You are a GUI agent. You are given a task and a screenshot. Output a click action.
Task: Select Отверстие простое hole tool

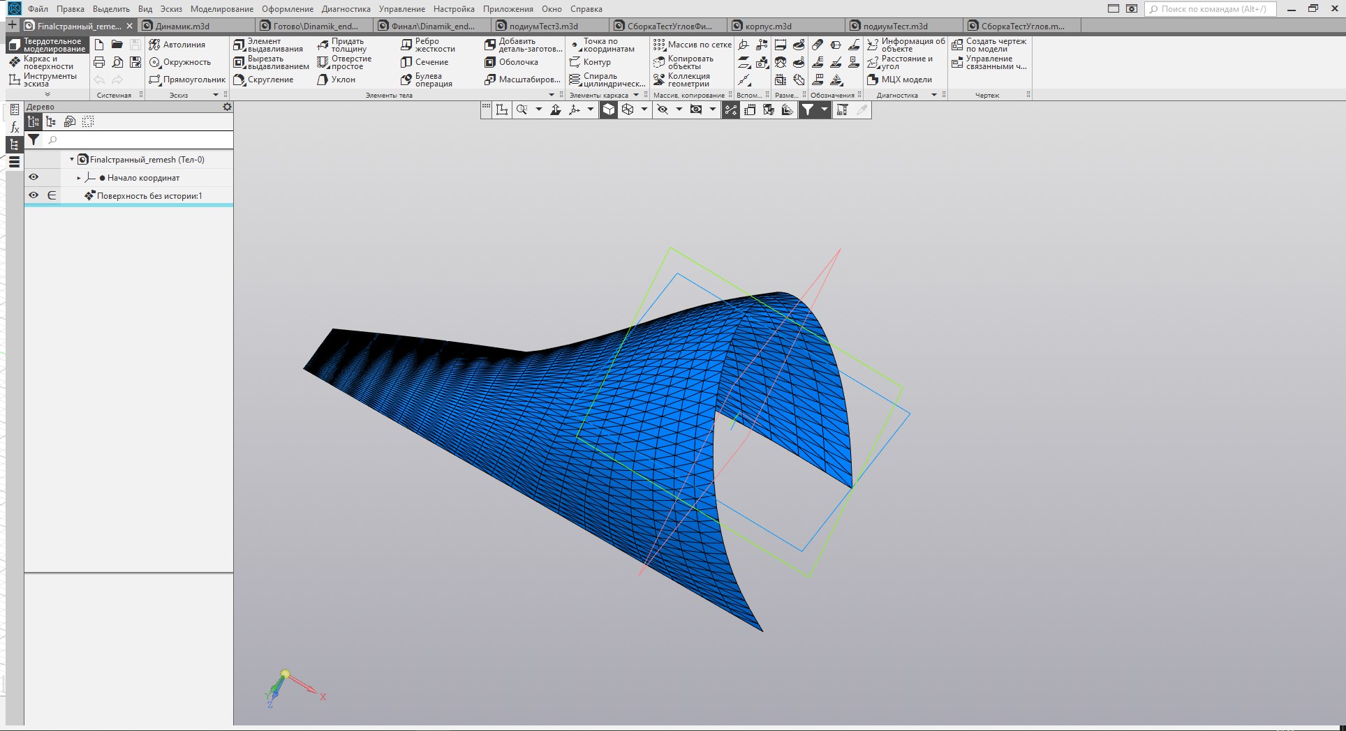coord(344,62)
